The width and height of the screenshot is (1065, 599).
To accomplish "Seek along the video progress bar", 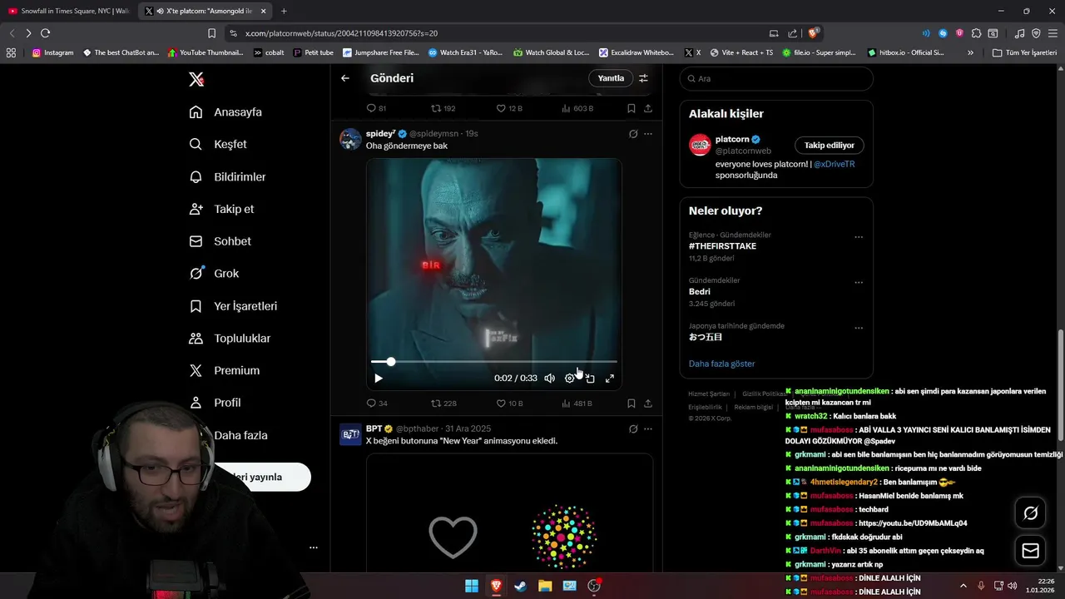I will coord(494,362).
